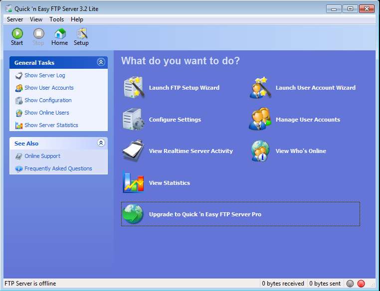Click the Show Server Statistics chart icon
The image size is (380, 291).
(18, 126)
